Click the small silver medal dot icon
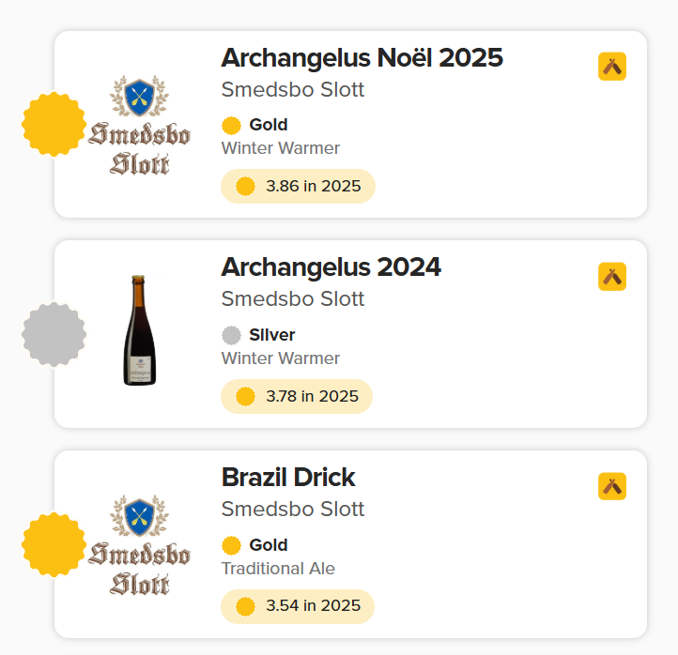Viewport: 678px width, 655px height. (231, 335)
